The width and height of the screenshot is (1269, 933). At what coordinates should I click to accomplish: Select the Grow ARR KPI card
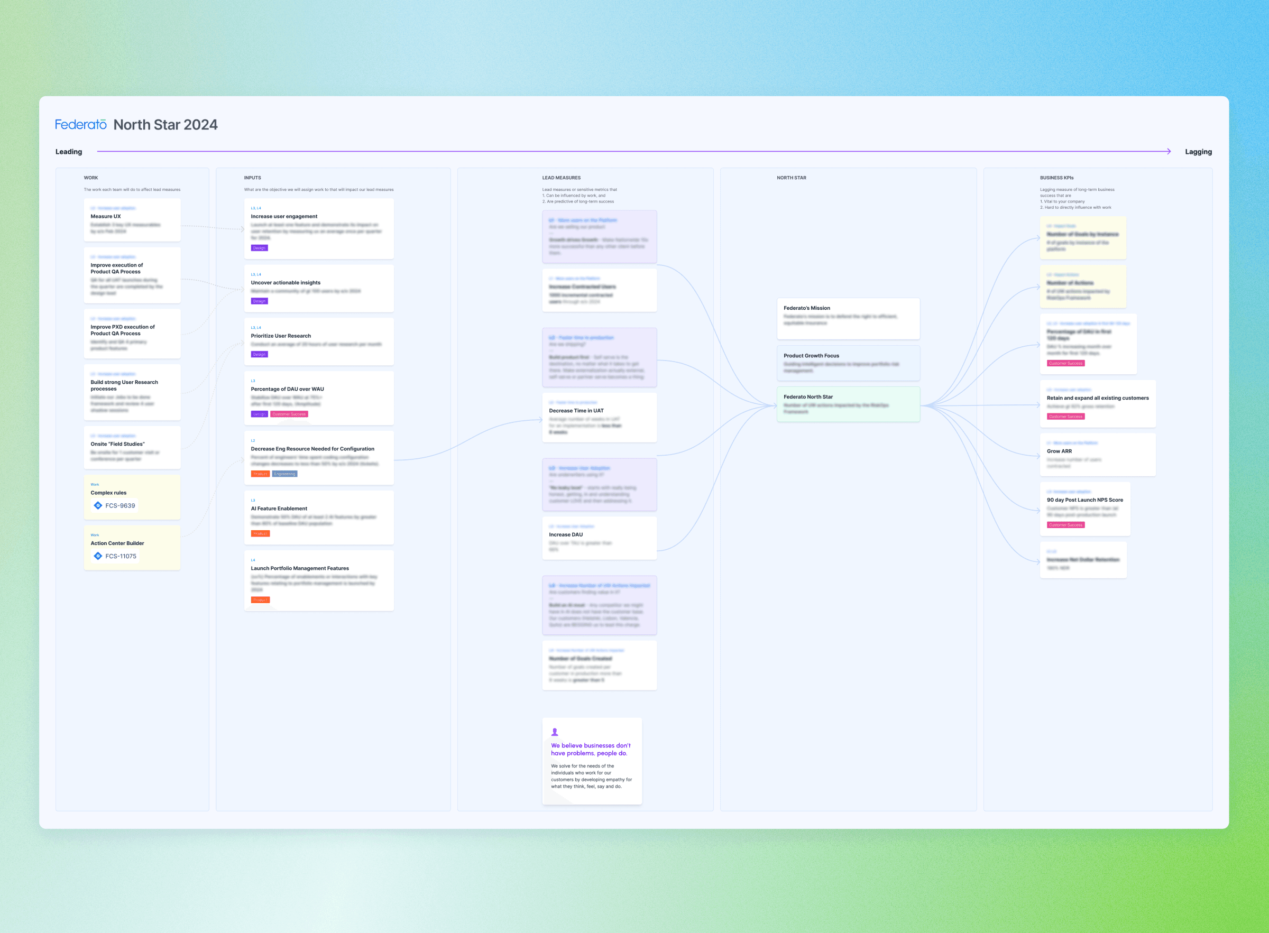tap(1097, 455)
